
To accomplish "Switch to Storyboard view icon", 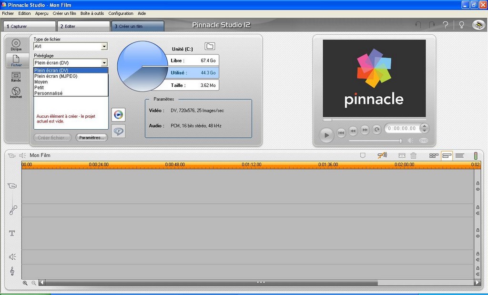I will [434, 155].
